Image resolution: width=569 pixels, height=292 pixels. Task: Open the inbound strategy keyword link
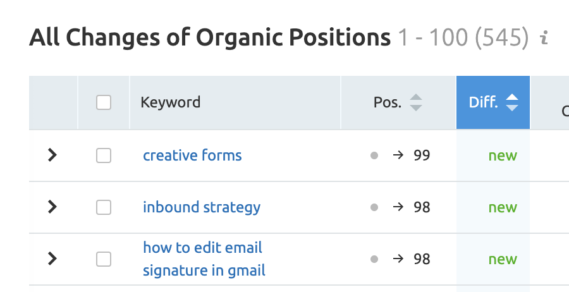pyautogui.click(x=202, y=207)
